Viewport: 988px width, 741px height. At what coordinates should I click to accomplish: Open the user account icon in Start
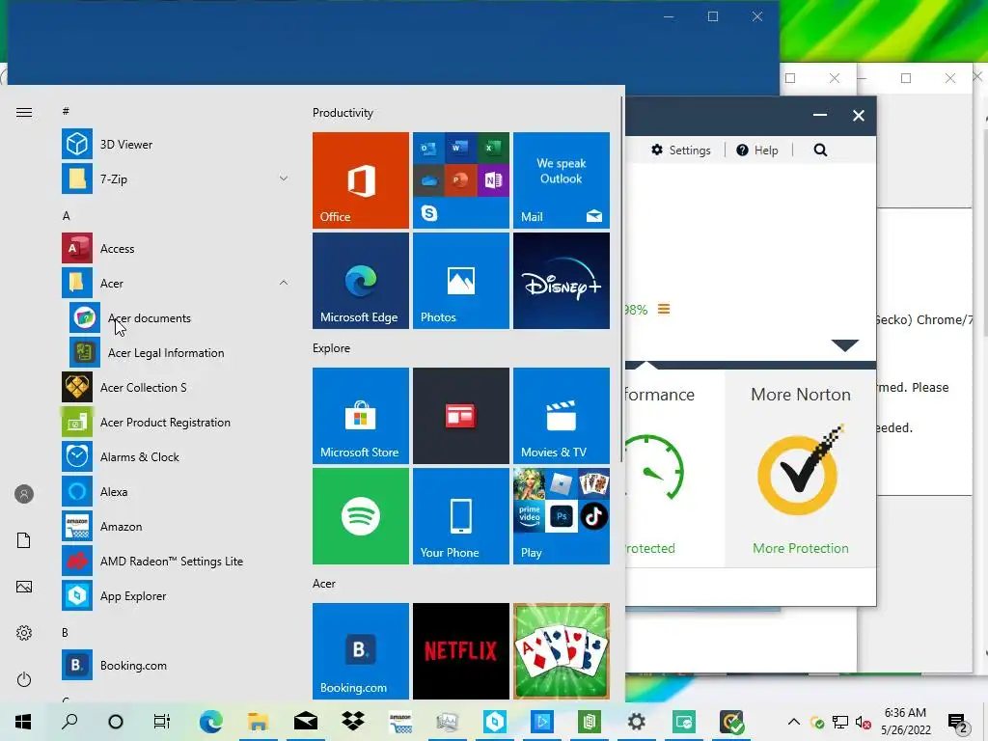click(x=24, y=494)
